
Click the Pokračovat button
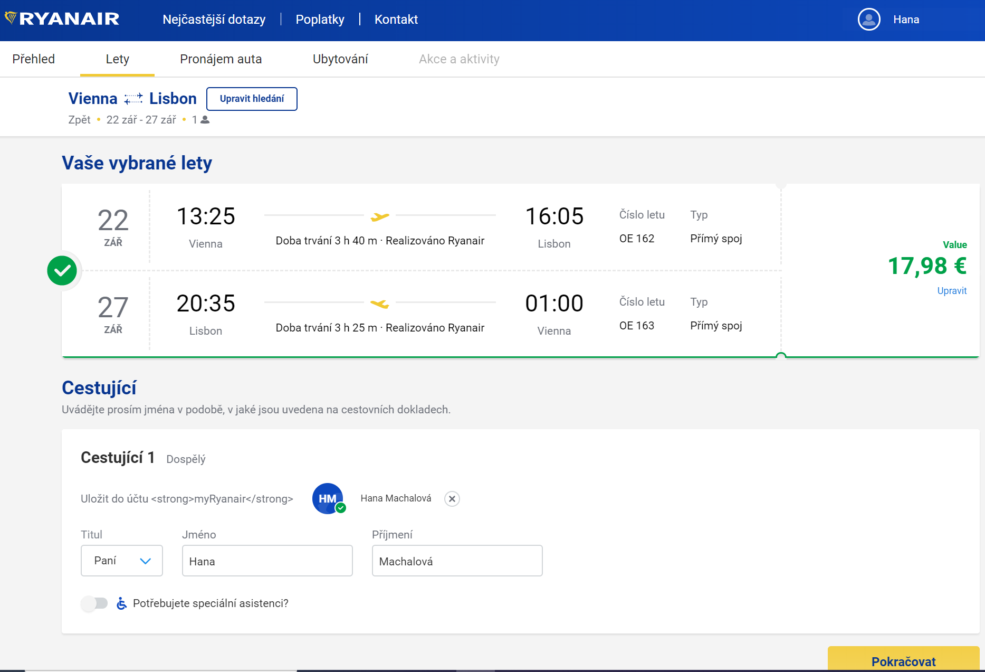coord(904,659)
